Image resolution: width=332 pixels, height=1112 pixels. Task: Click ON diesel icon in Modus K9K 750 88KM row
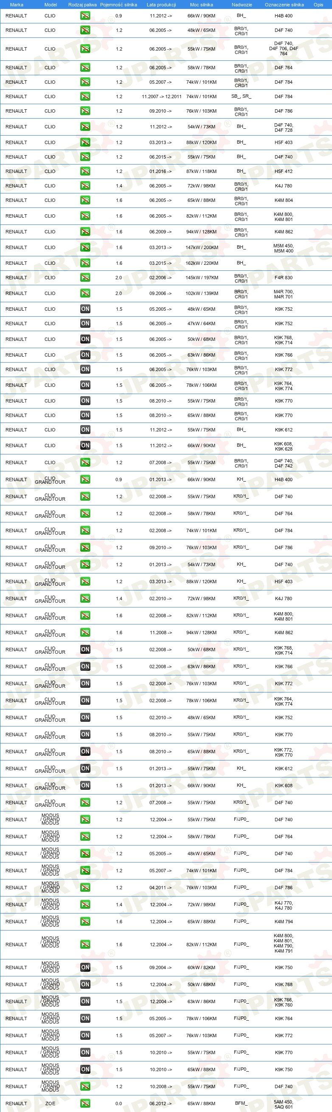(85, 1069)
